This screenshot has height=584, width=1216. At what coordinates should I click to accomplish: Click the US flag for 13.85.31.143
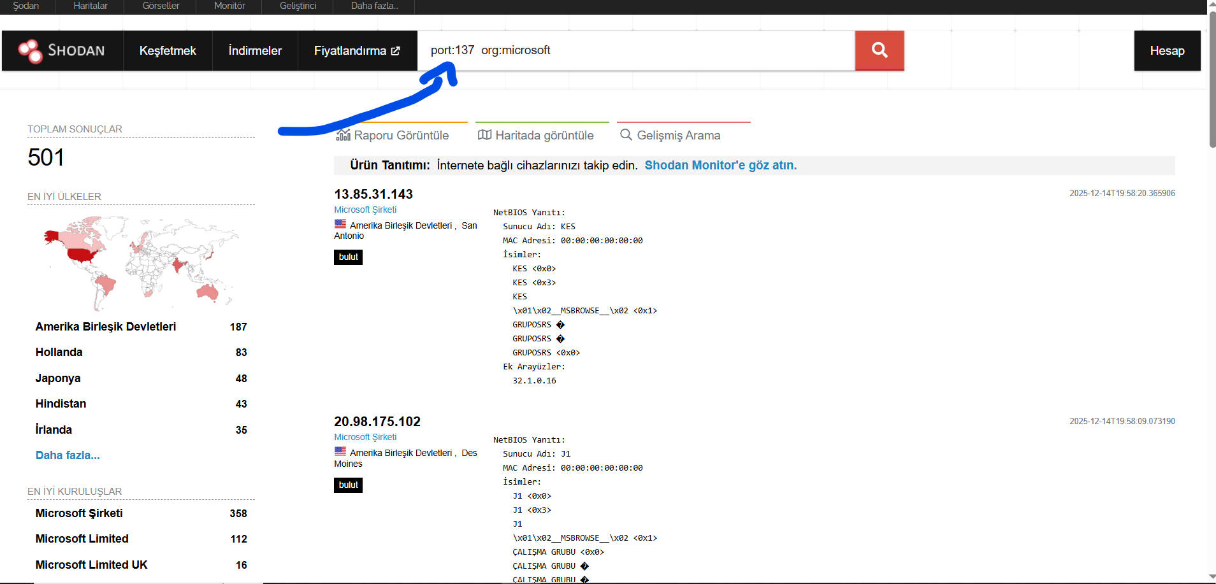click(340, 224)
